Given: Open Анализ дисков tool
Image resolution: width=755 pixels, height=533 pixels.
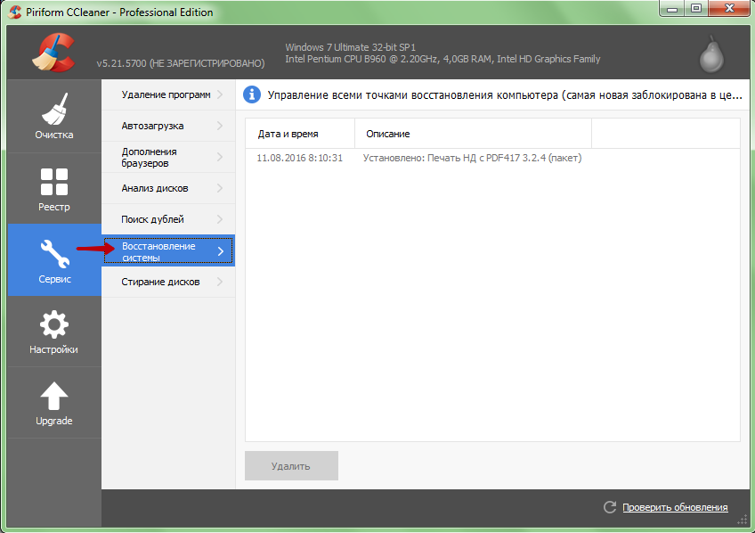Looking at the screenshot, I should coord(168,188).
